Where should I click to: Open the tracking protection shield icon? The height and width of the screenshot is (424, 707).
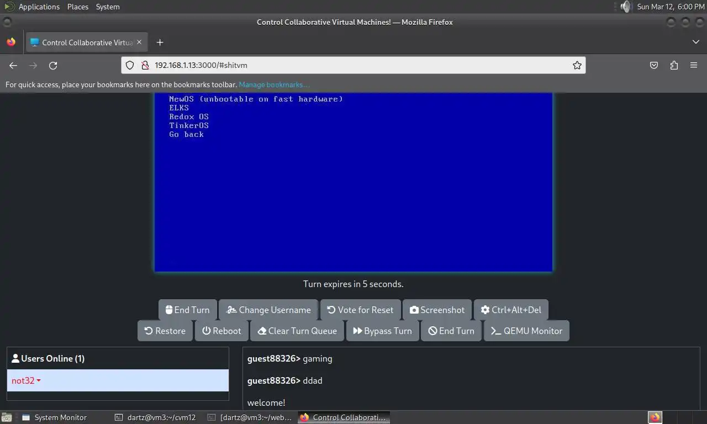point(130,65)
